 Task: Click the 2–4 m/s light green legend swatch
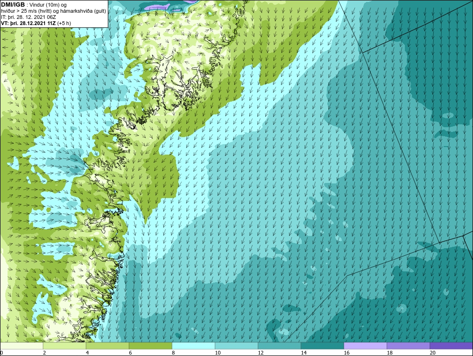click(x=64, y=346)
